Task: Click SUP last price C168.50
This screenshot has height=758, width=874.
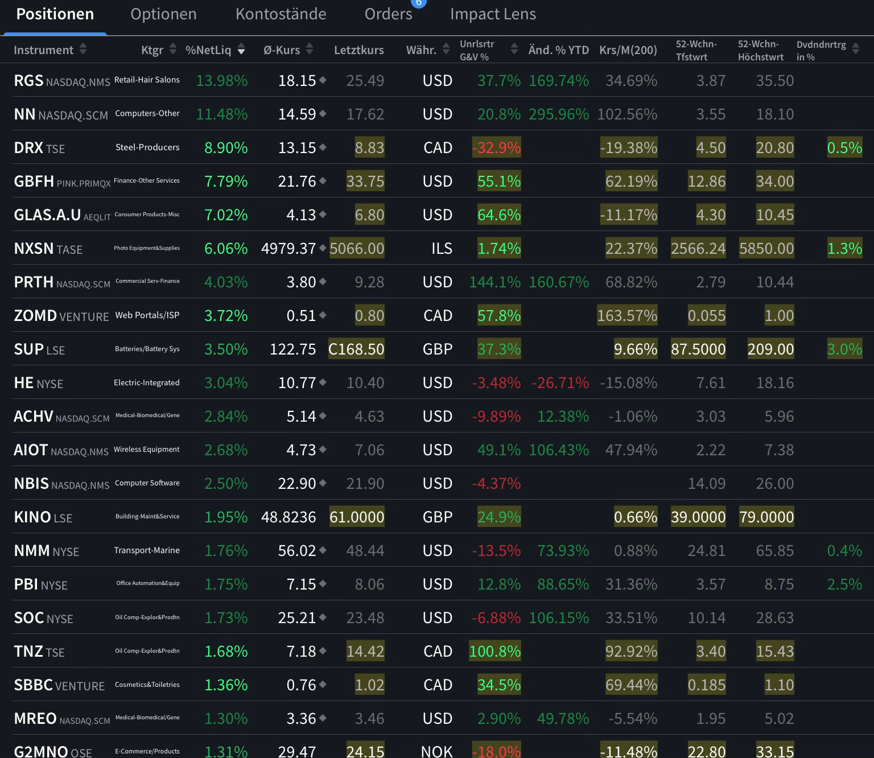Action: click(356, 349)
